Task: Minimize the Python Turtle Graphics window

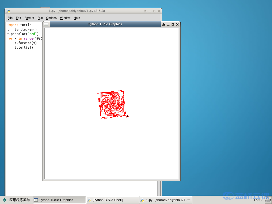Action: coord(168,24)
